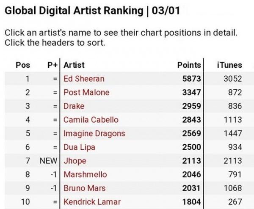Click Ed Sheeran's 5873 points value
The image size is (254, 209).
(x=191, y=79)
